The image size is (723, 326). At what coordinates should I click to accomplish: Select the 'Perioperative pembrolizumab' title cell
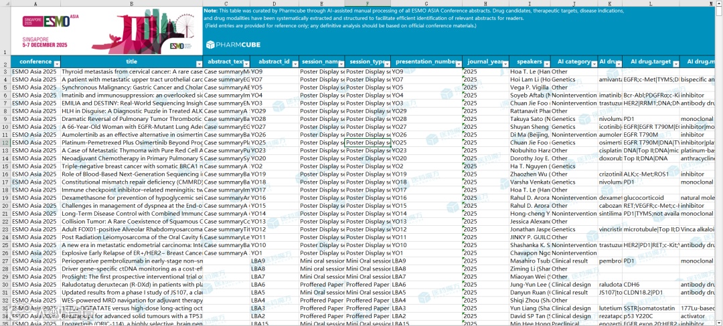point(131,261)
